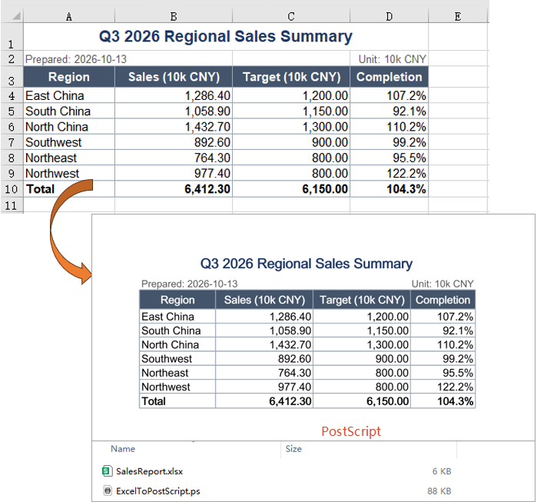Select spreadsheet cell 95.5%
537x502 pixels.
[x=389, y=158]
